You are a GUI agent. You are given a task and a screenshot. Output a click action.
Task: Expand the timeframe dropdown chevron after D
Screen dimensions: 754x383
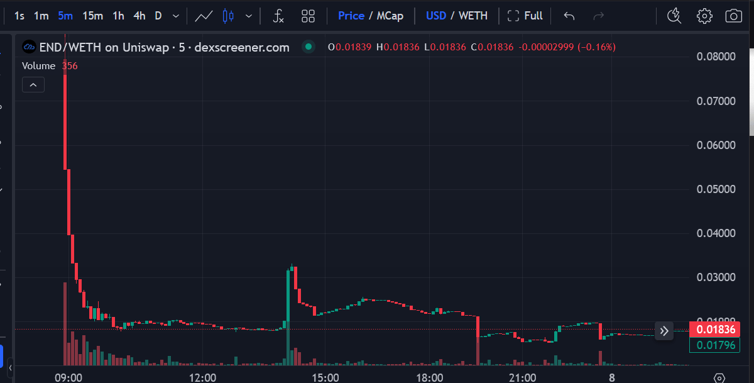click(175, 16)
